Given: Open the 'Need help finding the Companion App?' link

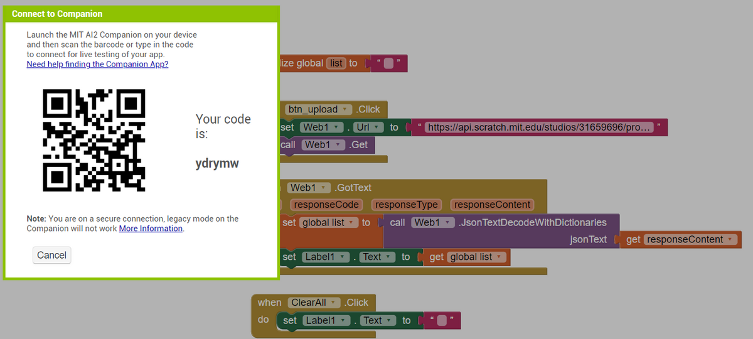Looking at the screenshot, I should (x=97, y=64).
